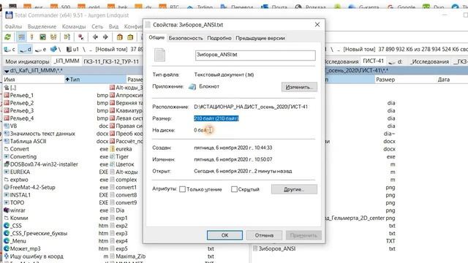Image resolution: width=468 pixels, height=263 pixels.
Task: Click the highlighted size value 210 байт
Action: coord(216,118)
